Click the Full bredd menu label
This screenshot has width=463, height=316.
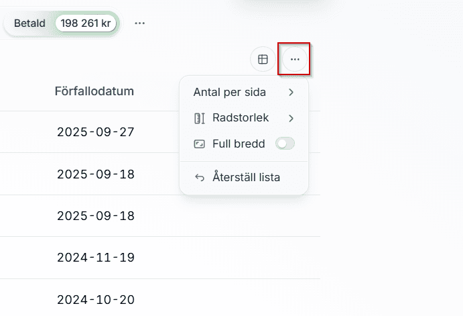click(x=239, y=144)
